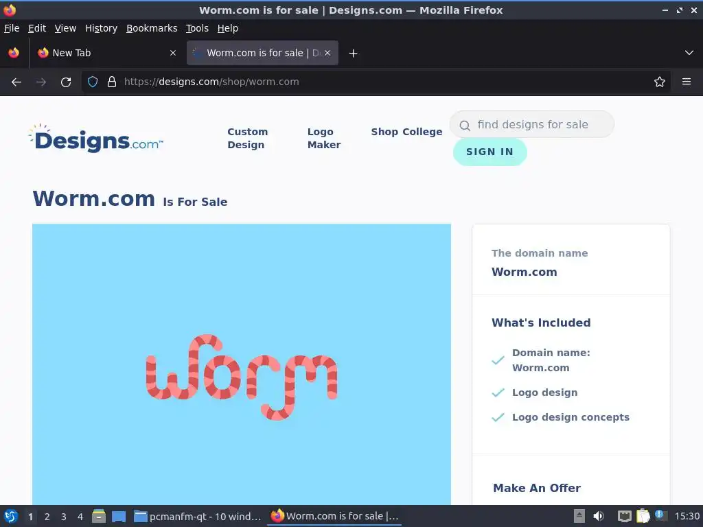Click checkmark beside Logo design

pos(498,393)
